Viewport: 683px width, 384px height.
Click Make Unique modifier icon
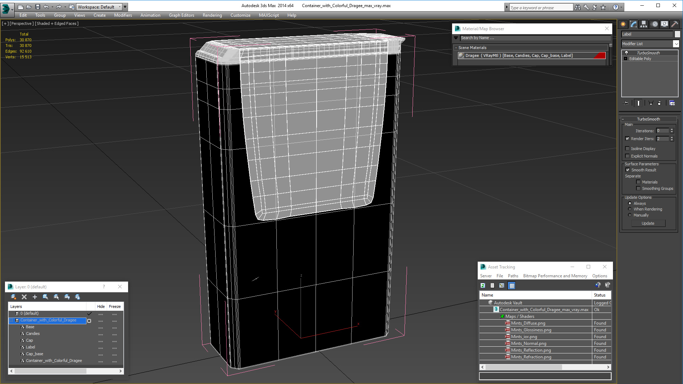(x=651, y=103)
